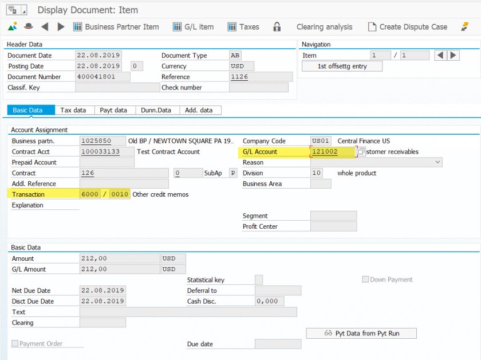Click the SubAp field P
The width and height of the screenshot is (481, 360).
pyautogui.click(x=233, y=173)
